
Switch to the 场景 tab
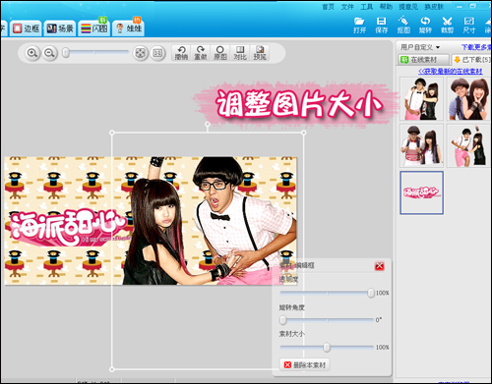point(60,28)
